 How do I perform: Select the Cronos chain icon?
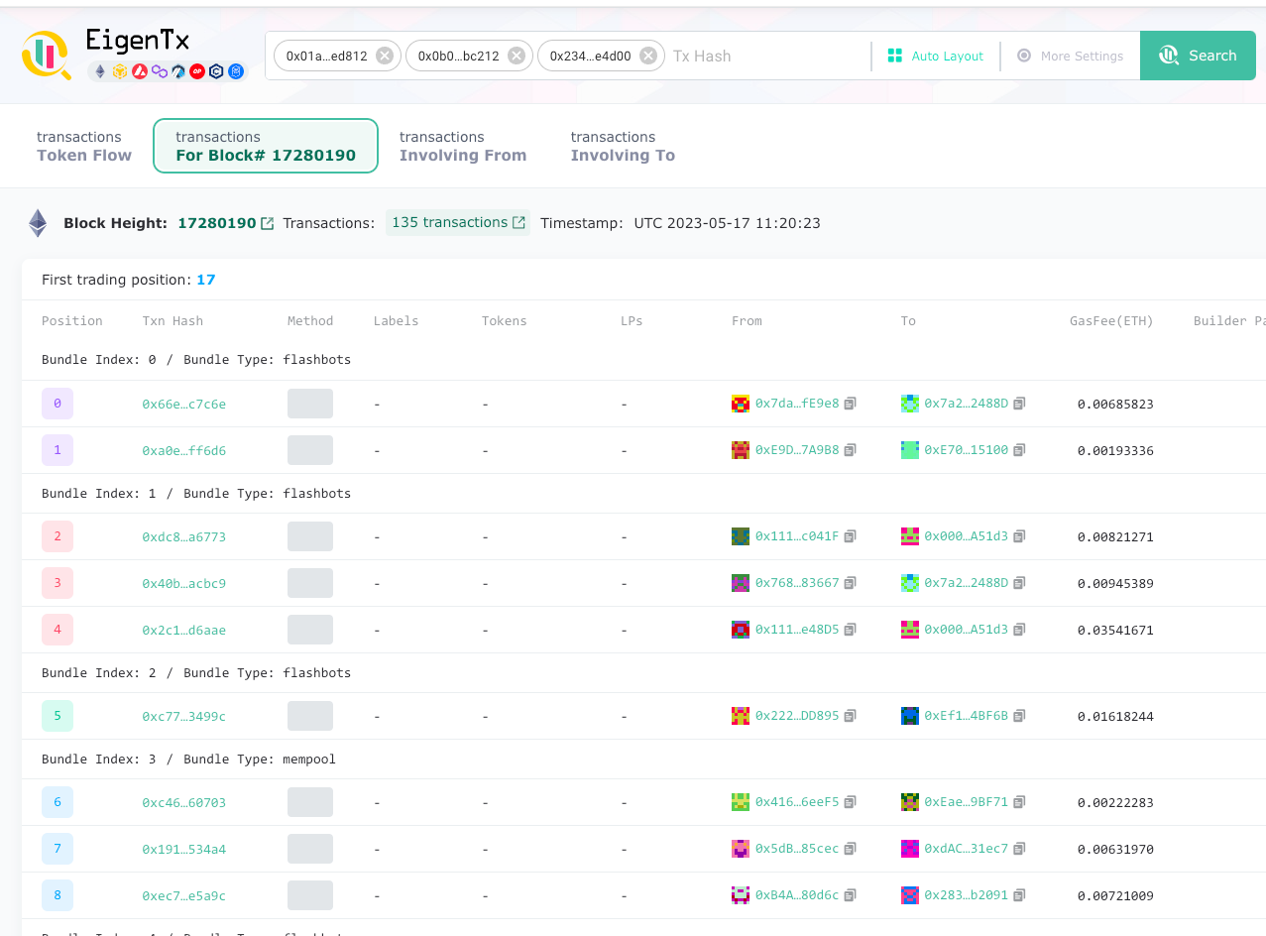[x=216, y=71]
